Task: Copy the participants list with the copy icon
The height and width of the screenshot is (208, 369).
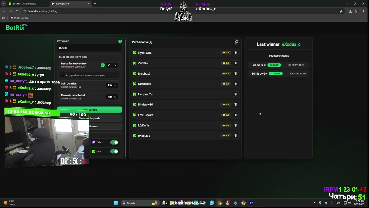Action: coord(236,42)
